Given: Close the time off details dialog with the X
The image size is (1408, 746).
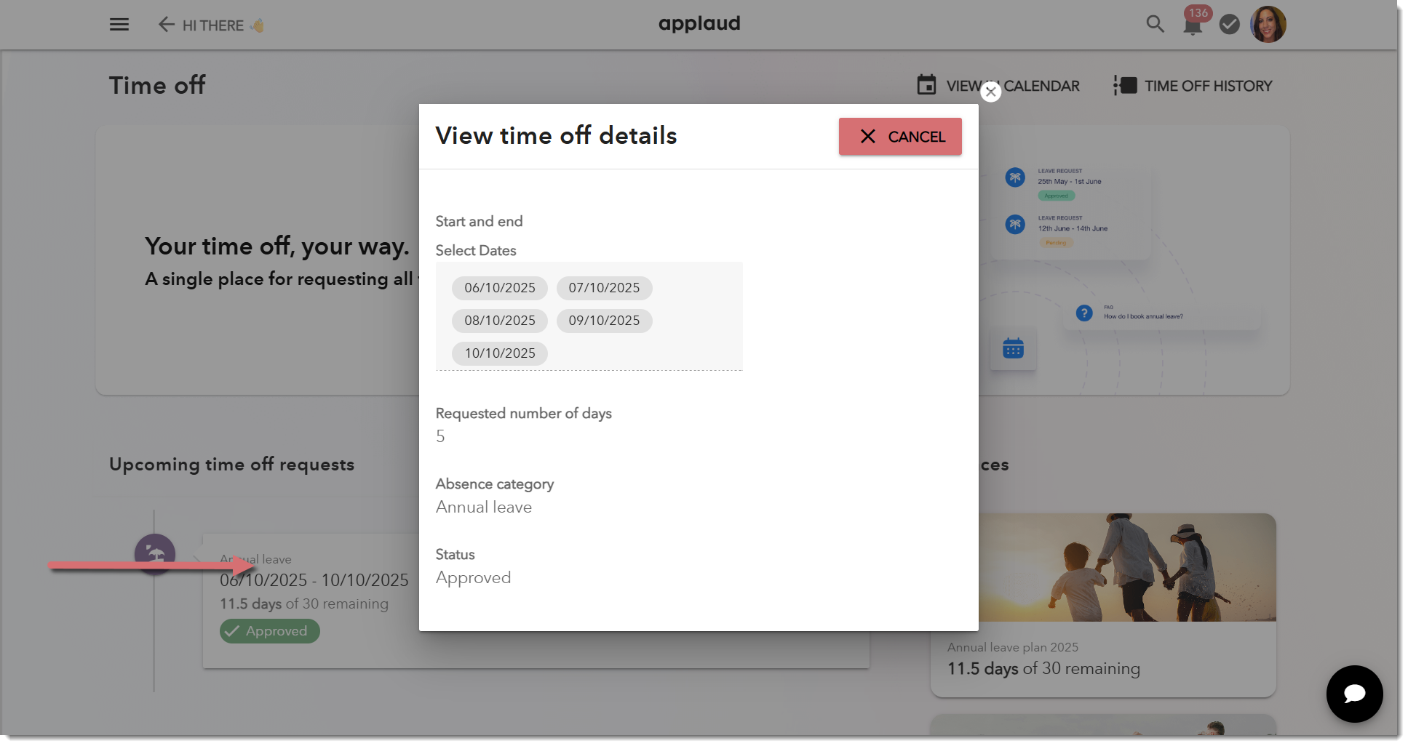Looking at the screenshot, I should [x=990, y=92].
